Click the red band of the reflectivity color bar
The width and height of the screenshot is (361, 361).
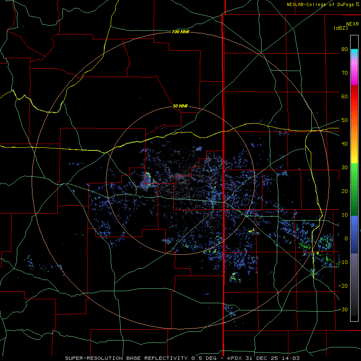point(354,97)
